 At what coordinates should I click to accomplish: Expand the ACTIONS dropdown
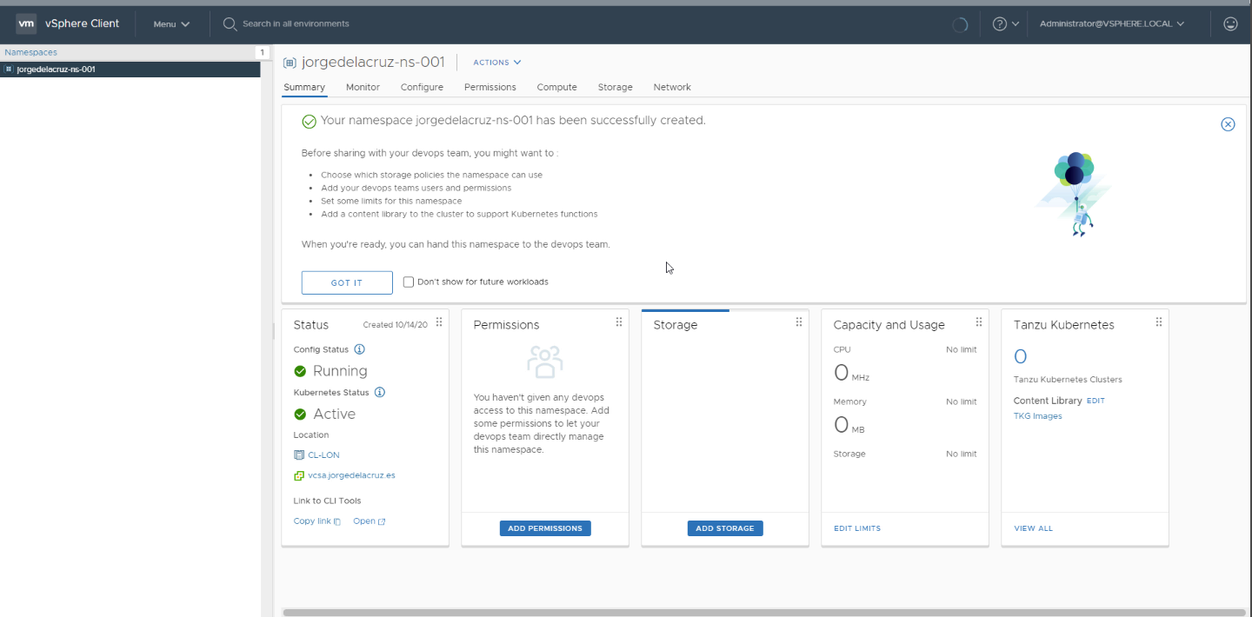point(497,63)
